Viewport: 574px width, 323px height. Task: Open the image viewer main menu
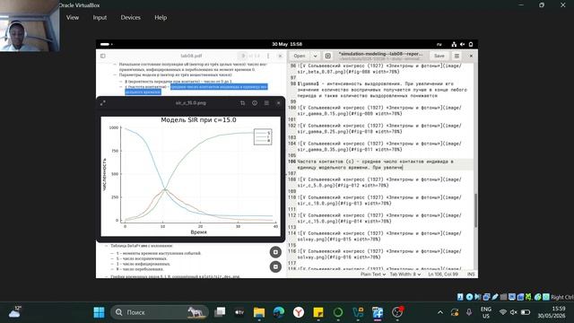pos(266,103)
